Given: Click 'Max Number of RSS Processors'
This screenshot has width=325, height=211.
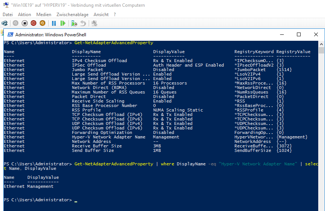Looking at the screenshot, I should (109, 83).
